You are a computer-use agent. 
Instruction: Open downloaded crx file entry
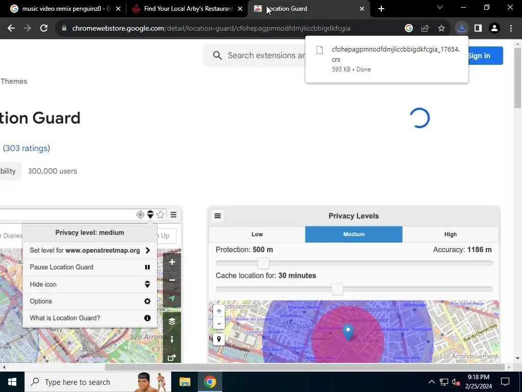pos(386,59)
